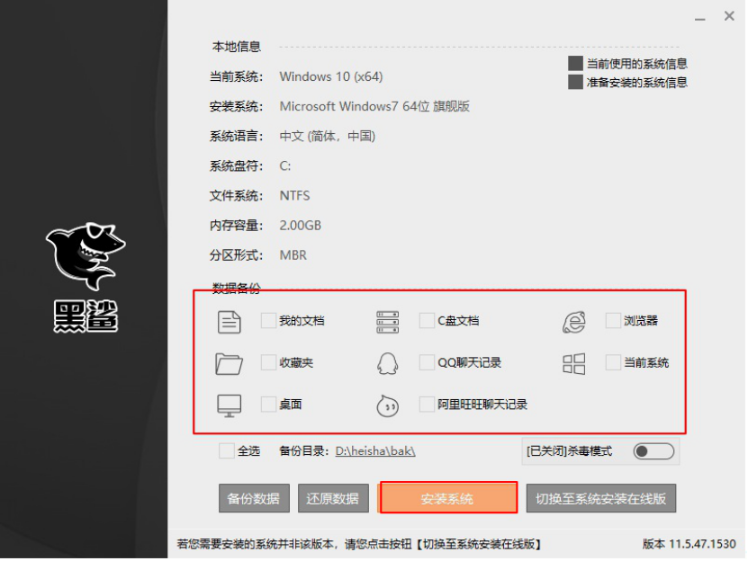This screenshot has height=561, width=748.
Task: Select the 我的文档 document icon
Action: (x=230, y=321)
